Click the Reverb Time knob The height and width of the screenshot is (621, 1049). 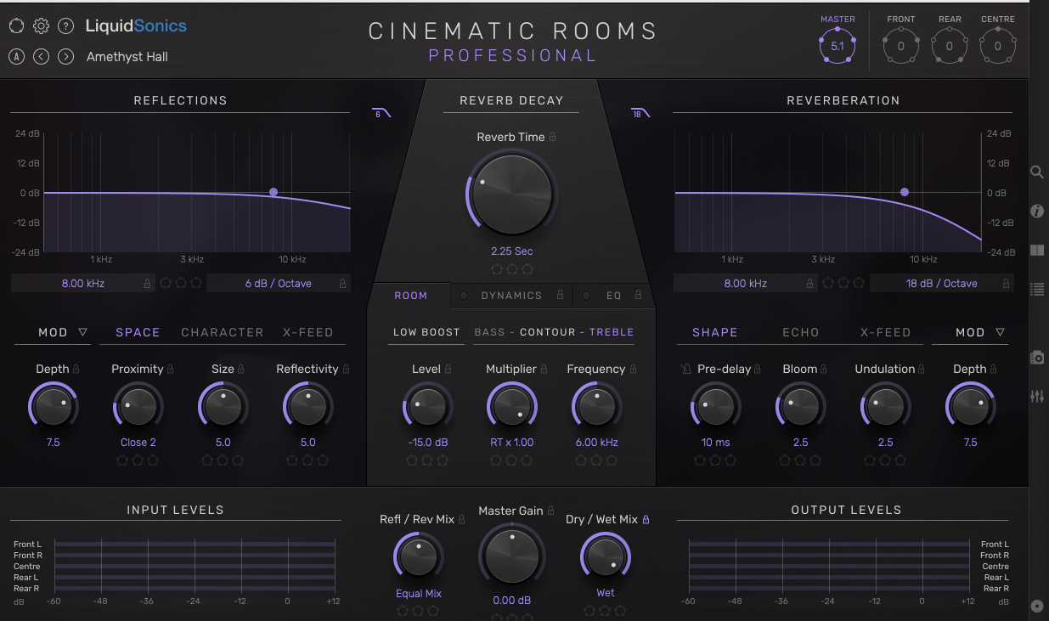coord(511,195)
